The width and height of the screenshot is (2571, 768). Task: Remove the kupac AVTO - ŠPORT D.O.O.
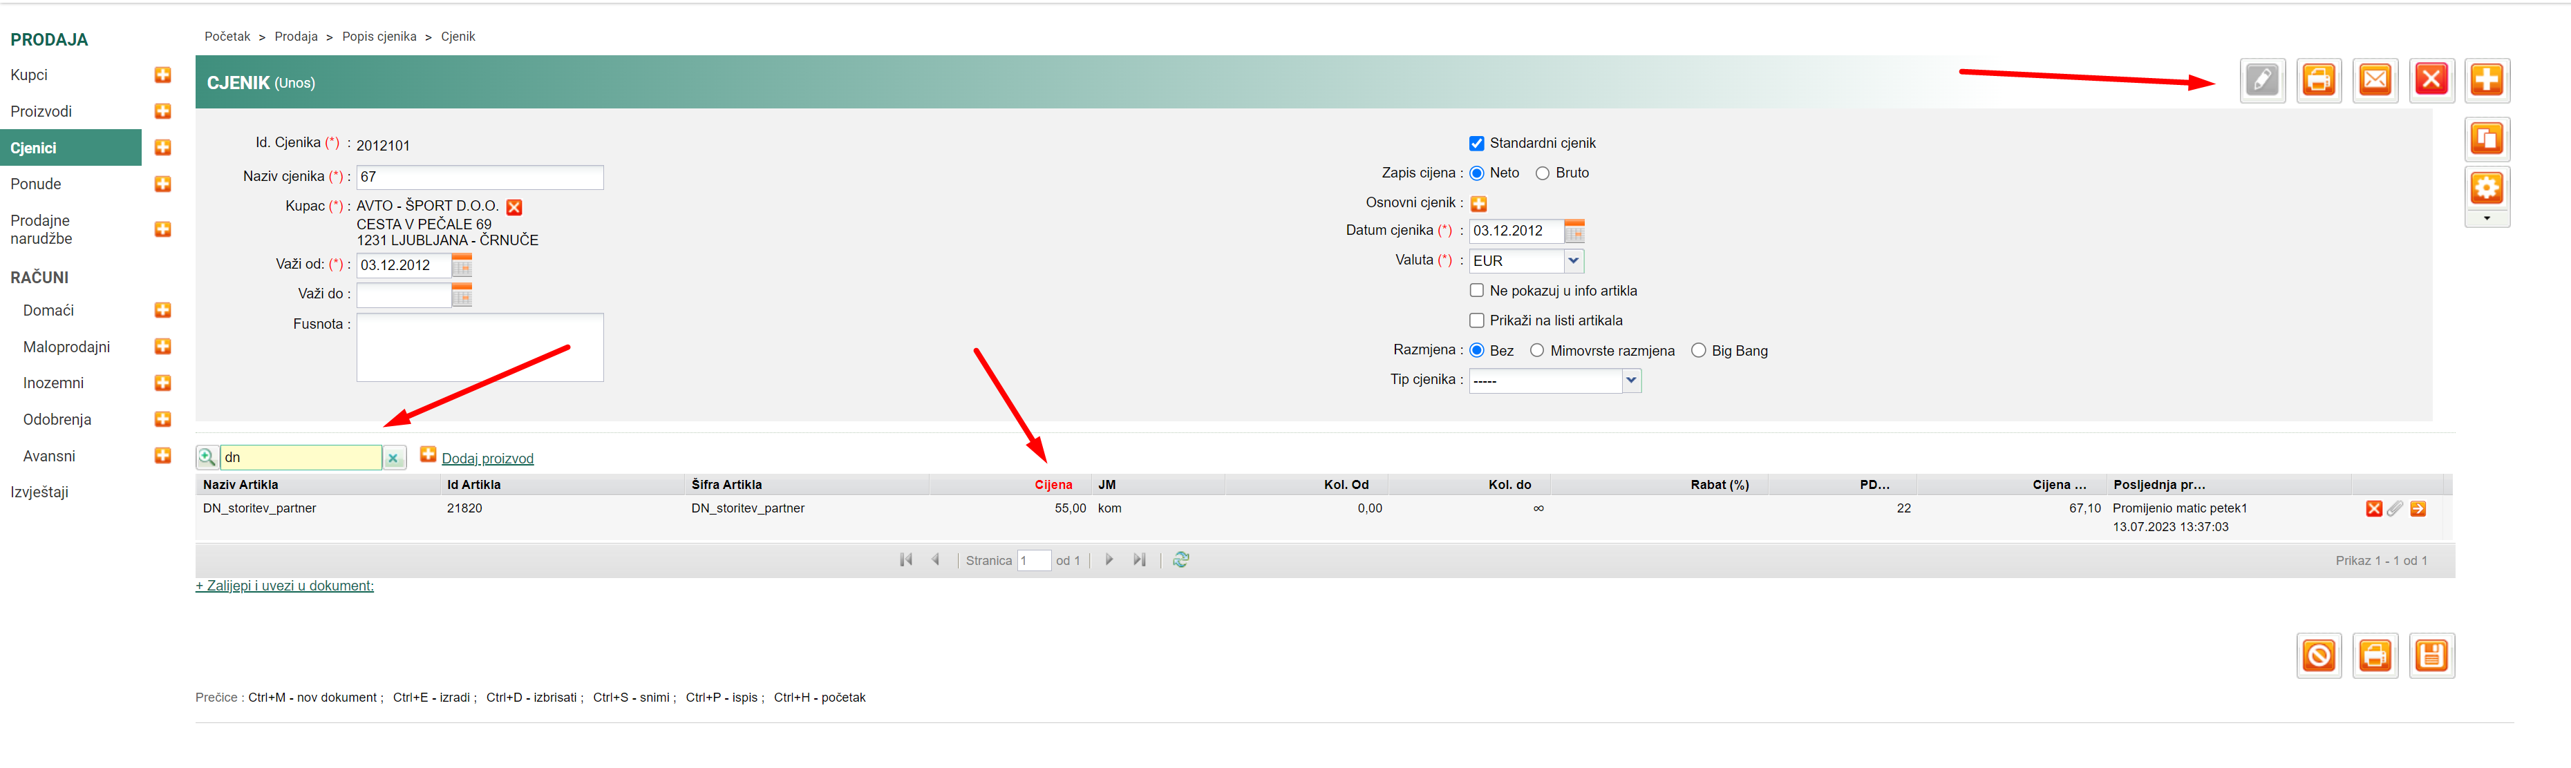(x=514, y=207)
